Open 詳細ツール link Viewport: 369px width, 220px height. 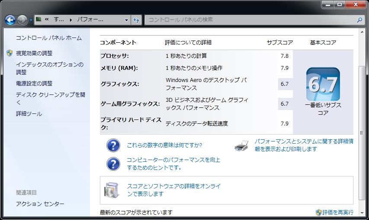(x=29, y=114)
